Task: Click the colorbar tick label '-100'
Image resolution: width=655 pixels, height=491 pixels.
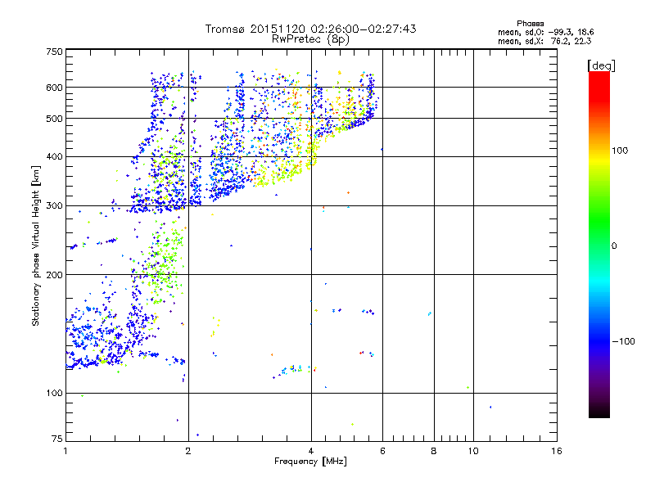Action: [624, 341]
